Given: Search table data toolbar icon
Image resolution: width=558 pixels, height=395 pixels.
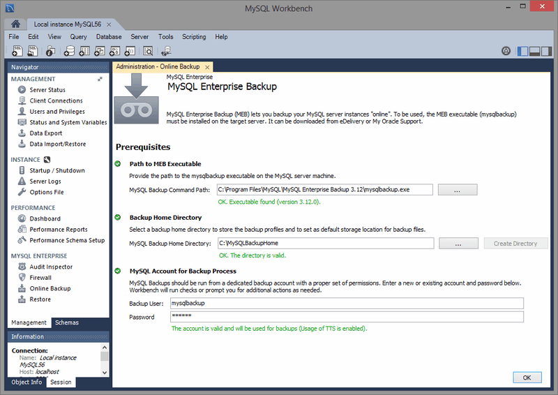Looking at the screenshot, I should pyautogui.click(x=148, y=51).
